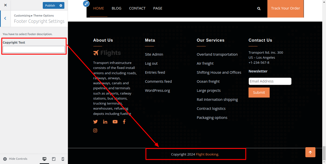The image size is (326, 164).
Task: Open the Instagram social icon in footer
Action: pyautogui.click(x=95, y=130)
